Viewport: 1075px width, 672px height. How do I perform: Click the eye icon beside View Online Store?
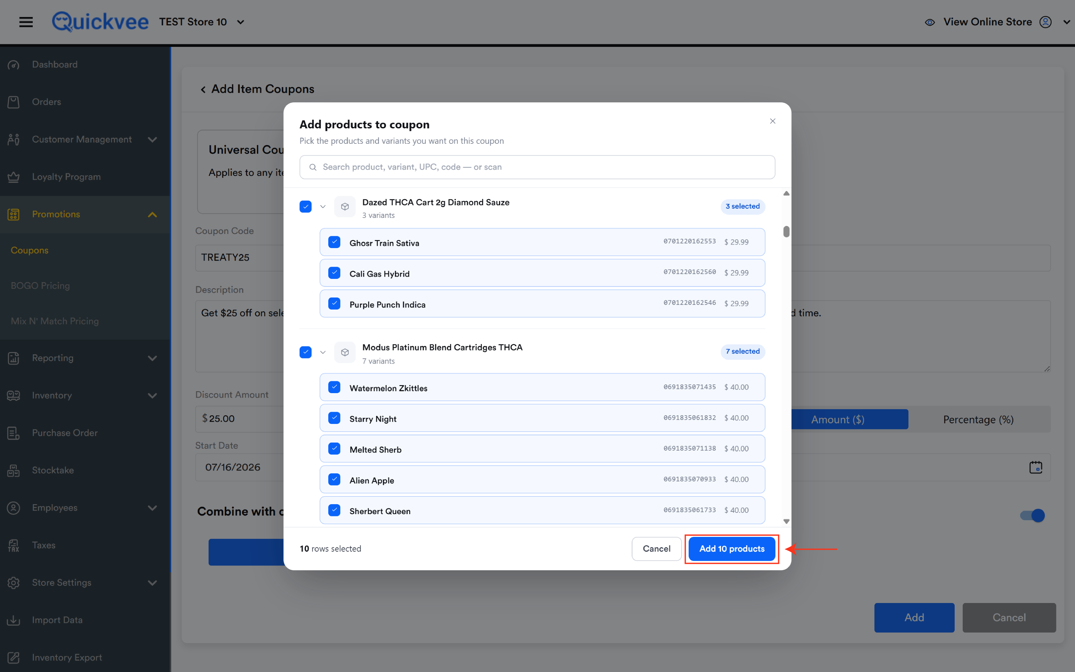tap(929, 22)
